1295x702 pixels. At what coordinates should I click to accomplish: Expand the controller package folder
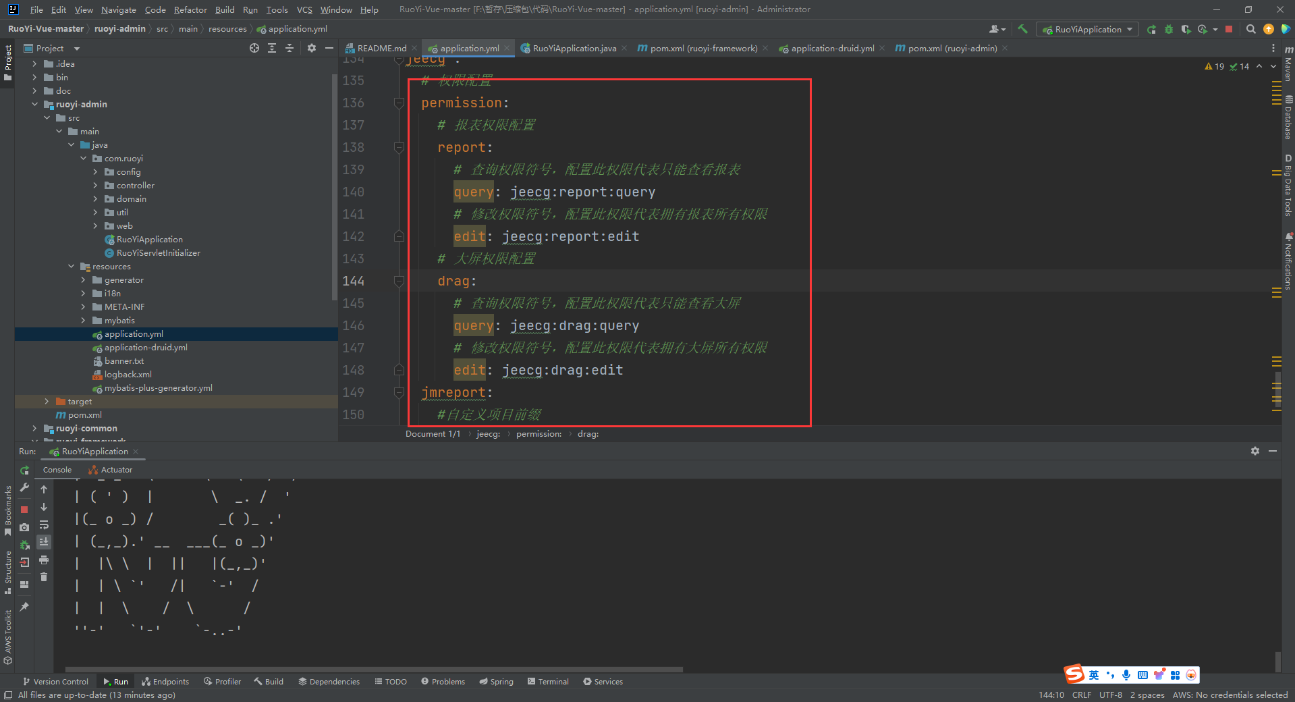click(95, 185)
